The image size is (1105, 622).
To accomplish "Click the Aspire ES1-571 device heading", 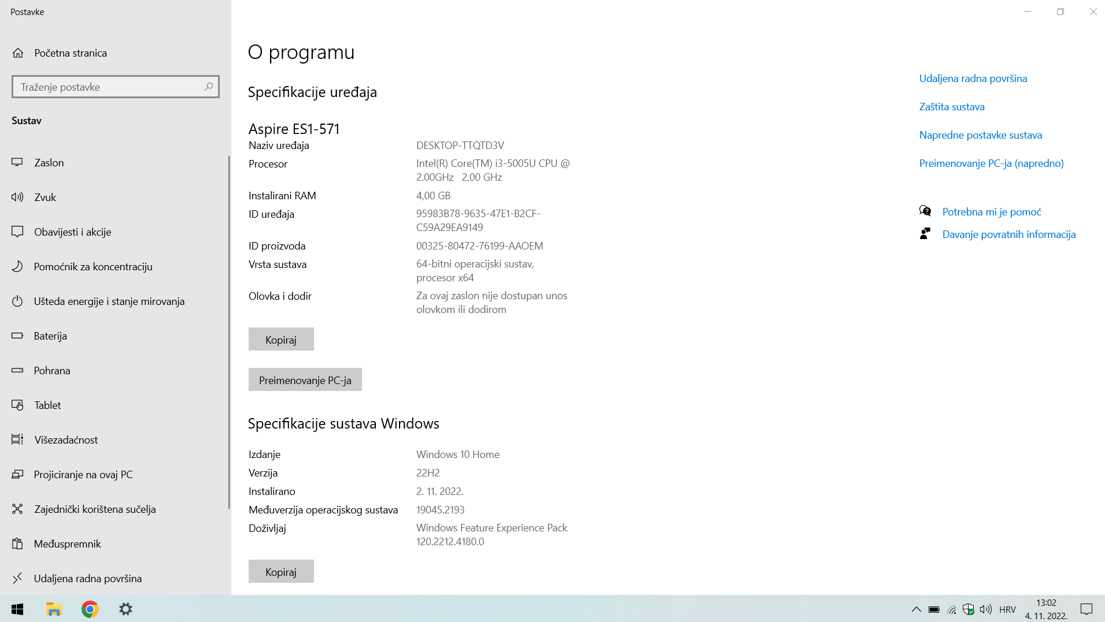I will pos(294,129).
